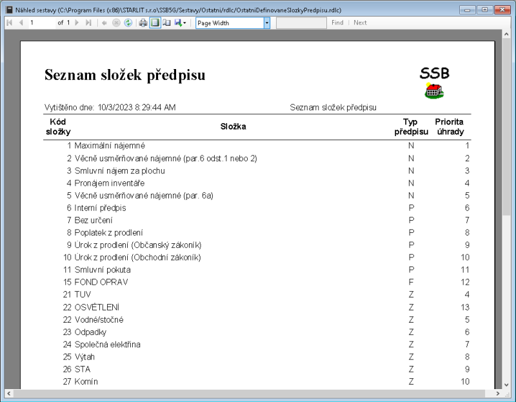This screenshot has height=402, width=516.
Task: Open the Page Width zoom dropdown
Action: pyautogui.click(x=267, y=23)
